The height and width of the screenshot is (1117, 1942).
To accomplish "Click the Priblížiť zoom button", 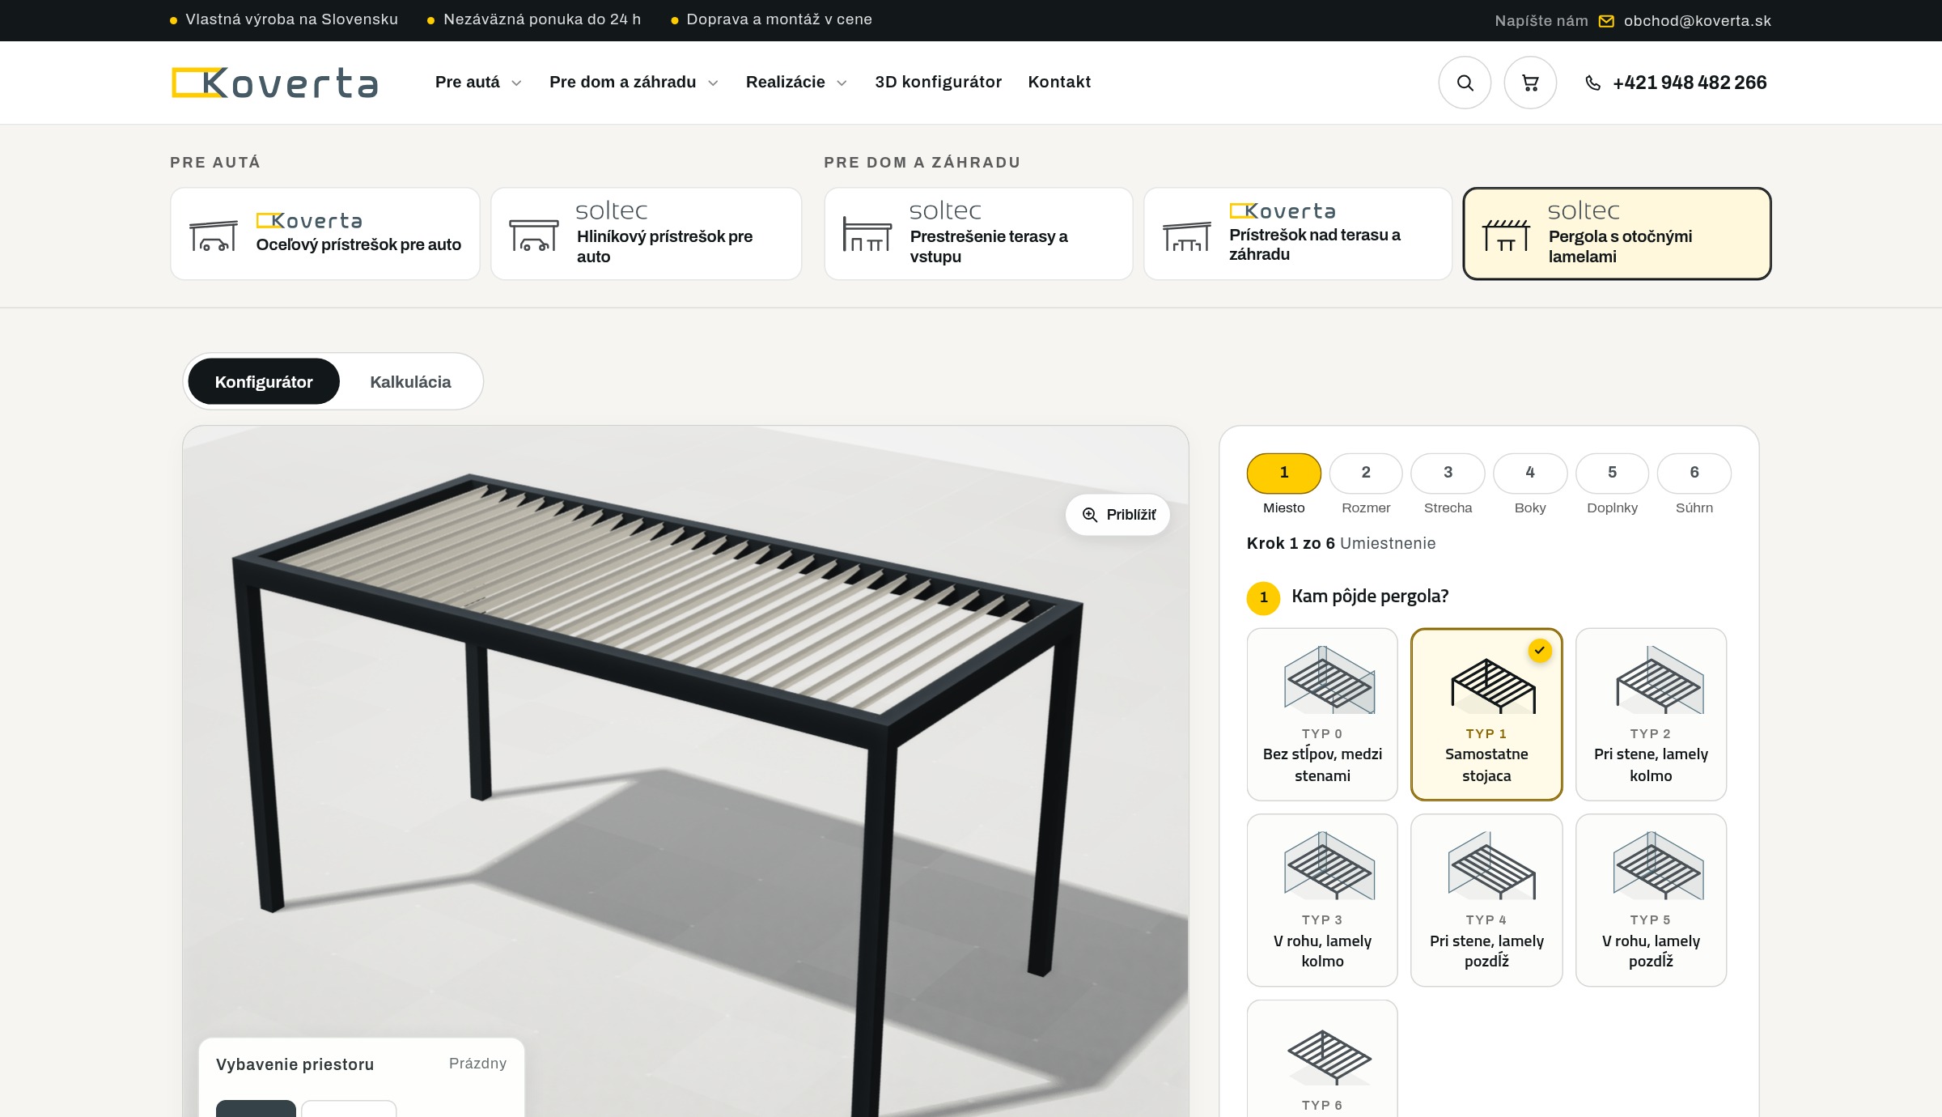I will 1117,515.
